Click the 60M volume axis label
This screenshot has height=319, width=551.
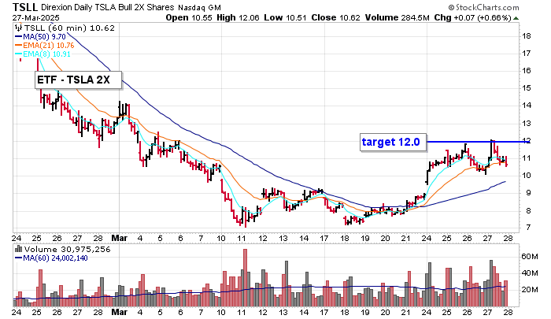point(530,257)
